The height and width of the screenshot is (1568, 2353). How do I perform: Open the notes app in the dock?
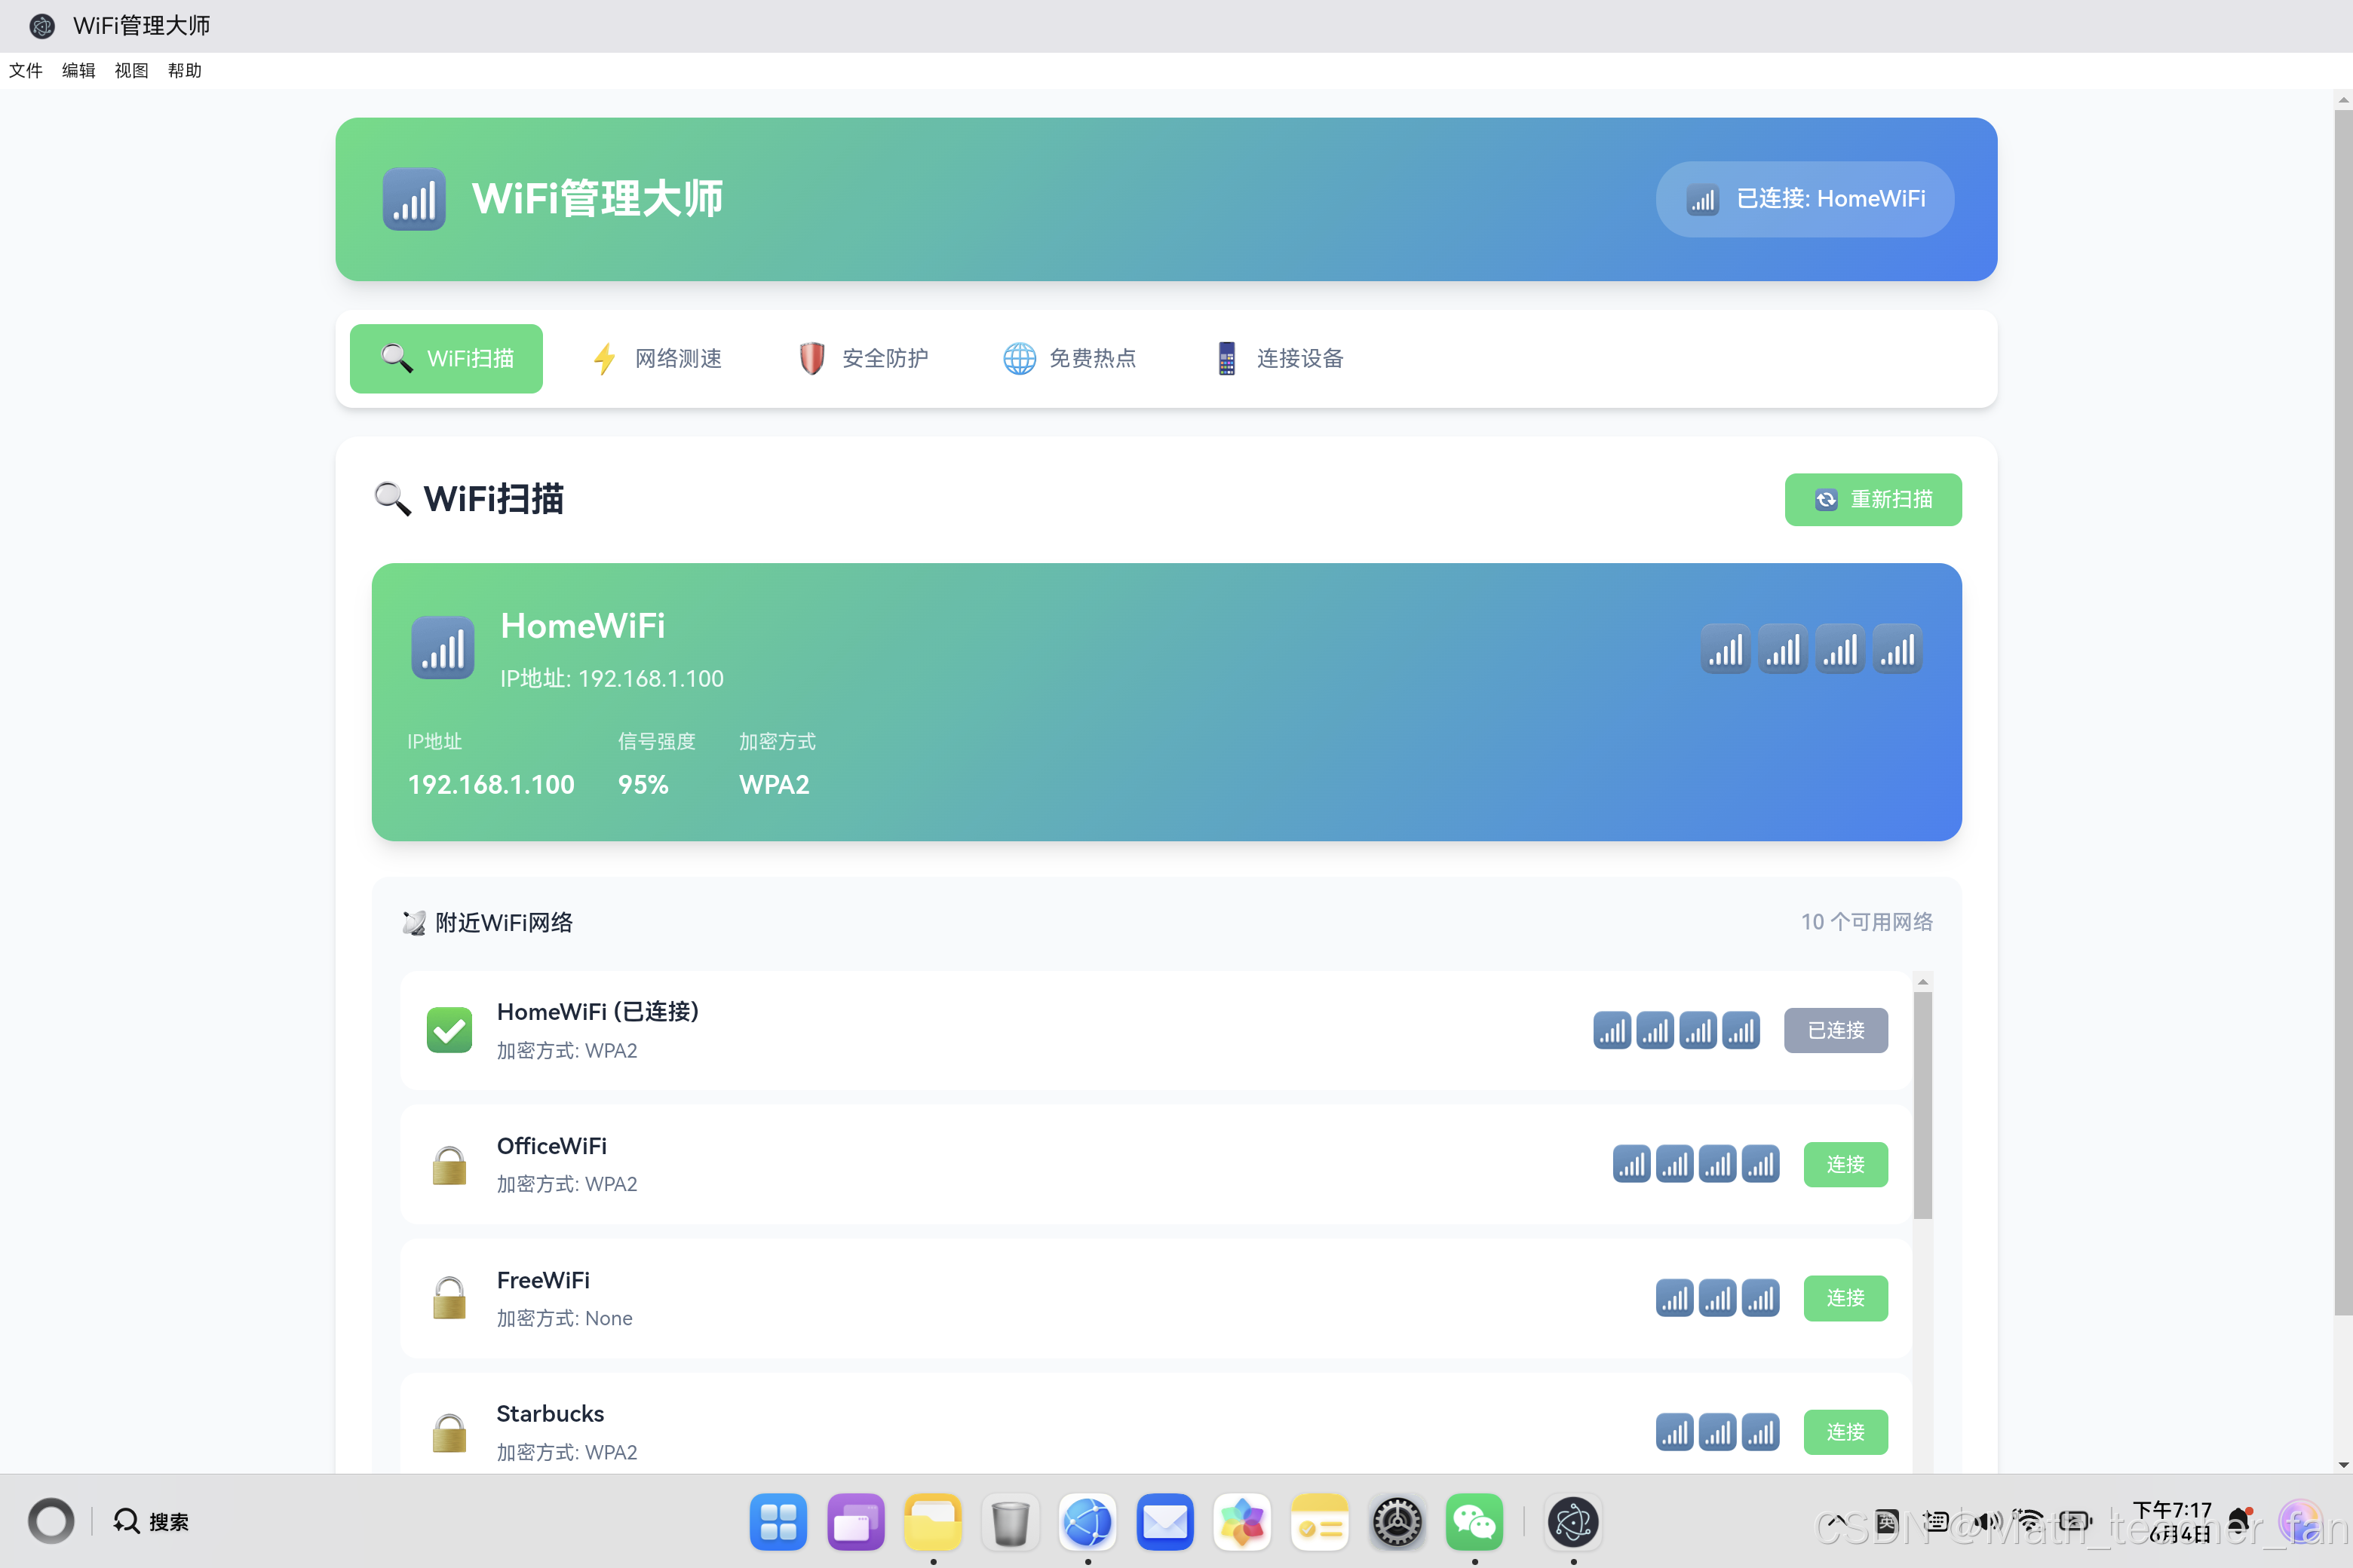(x=1320, y=1522)
